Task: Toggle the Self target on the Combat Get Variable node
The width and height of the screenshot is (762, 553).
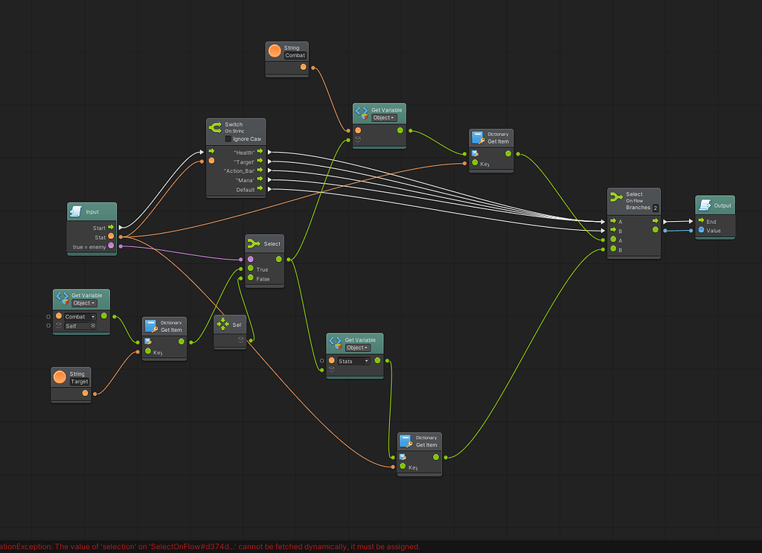Action: click(x=92, y=325)
